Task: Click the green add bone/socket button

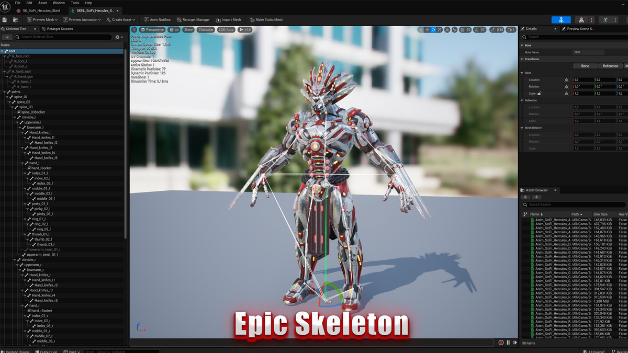Action: point(7,37)
